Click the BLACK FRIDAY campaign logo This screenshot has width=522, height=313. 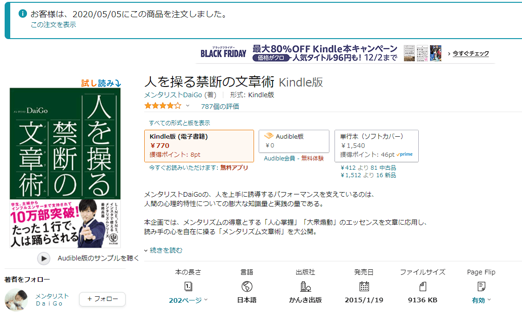pyautogui.click(x=223, y=53)
